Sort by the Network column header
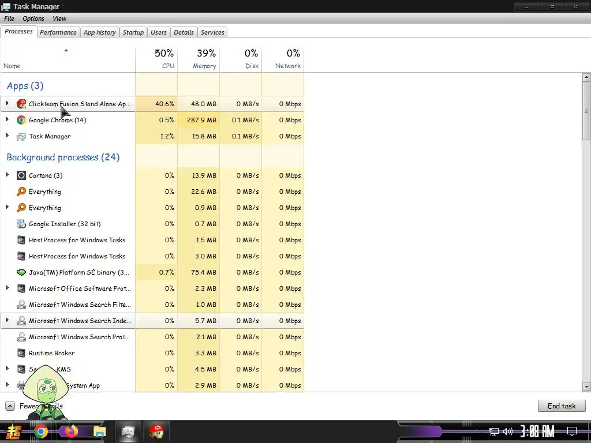Screen dimensions: 591x443 tap(283, 59)
